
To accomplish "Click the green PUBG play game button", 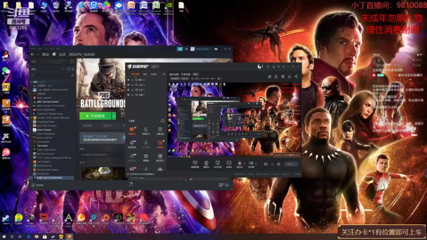I will (x=95, y=116).
